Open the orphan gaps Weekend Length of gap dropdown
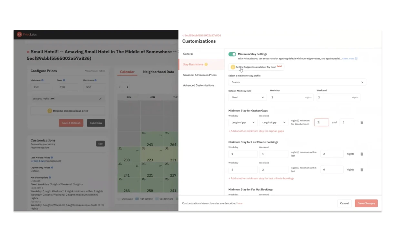 [274, 122]
